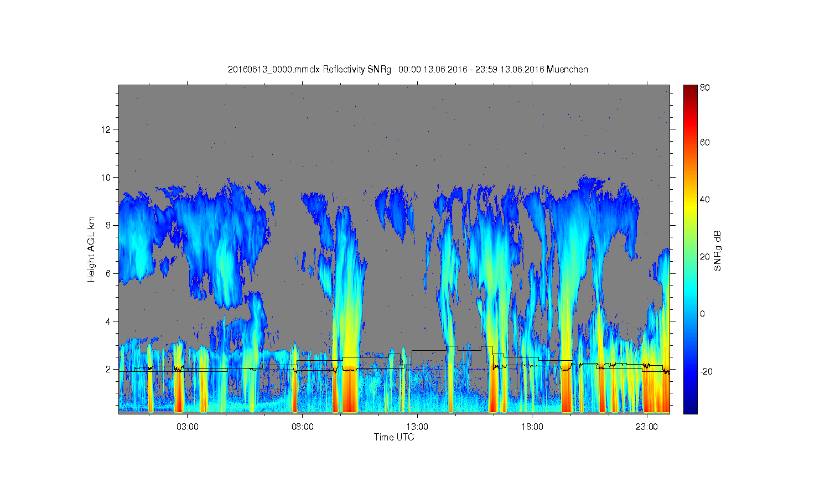Click the 'Time UTC' axis label
The height and width of the screenshot is (498, 830).
point(394,437)
